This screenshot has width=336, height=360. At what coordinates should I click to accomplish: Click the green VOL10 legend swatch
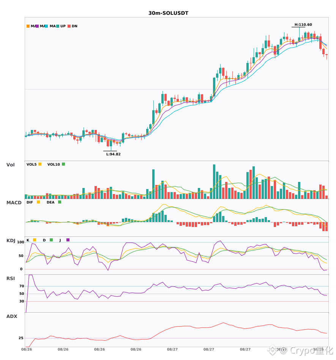pos(63,164)
